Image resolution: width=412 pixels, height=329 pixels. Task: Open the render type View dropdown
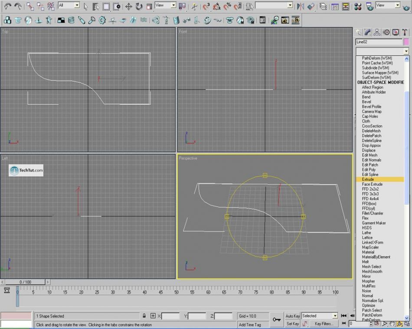388,5
